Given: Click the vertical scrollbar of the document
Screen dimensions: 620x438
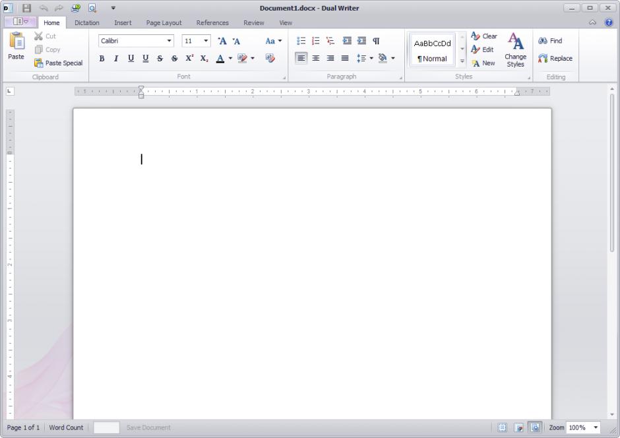Looking at the screenshot, I should (612, 172).
